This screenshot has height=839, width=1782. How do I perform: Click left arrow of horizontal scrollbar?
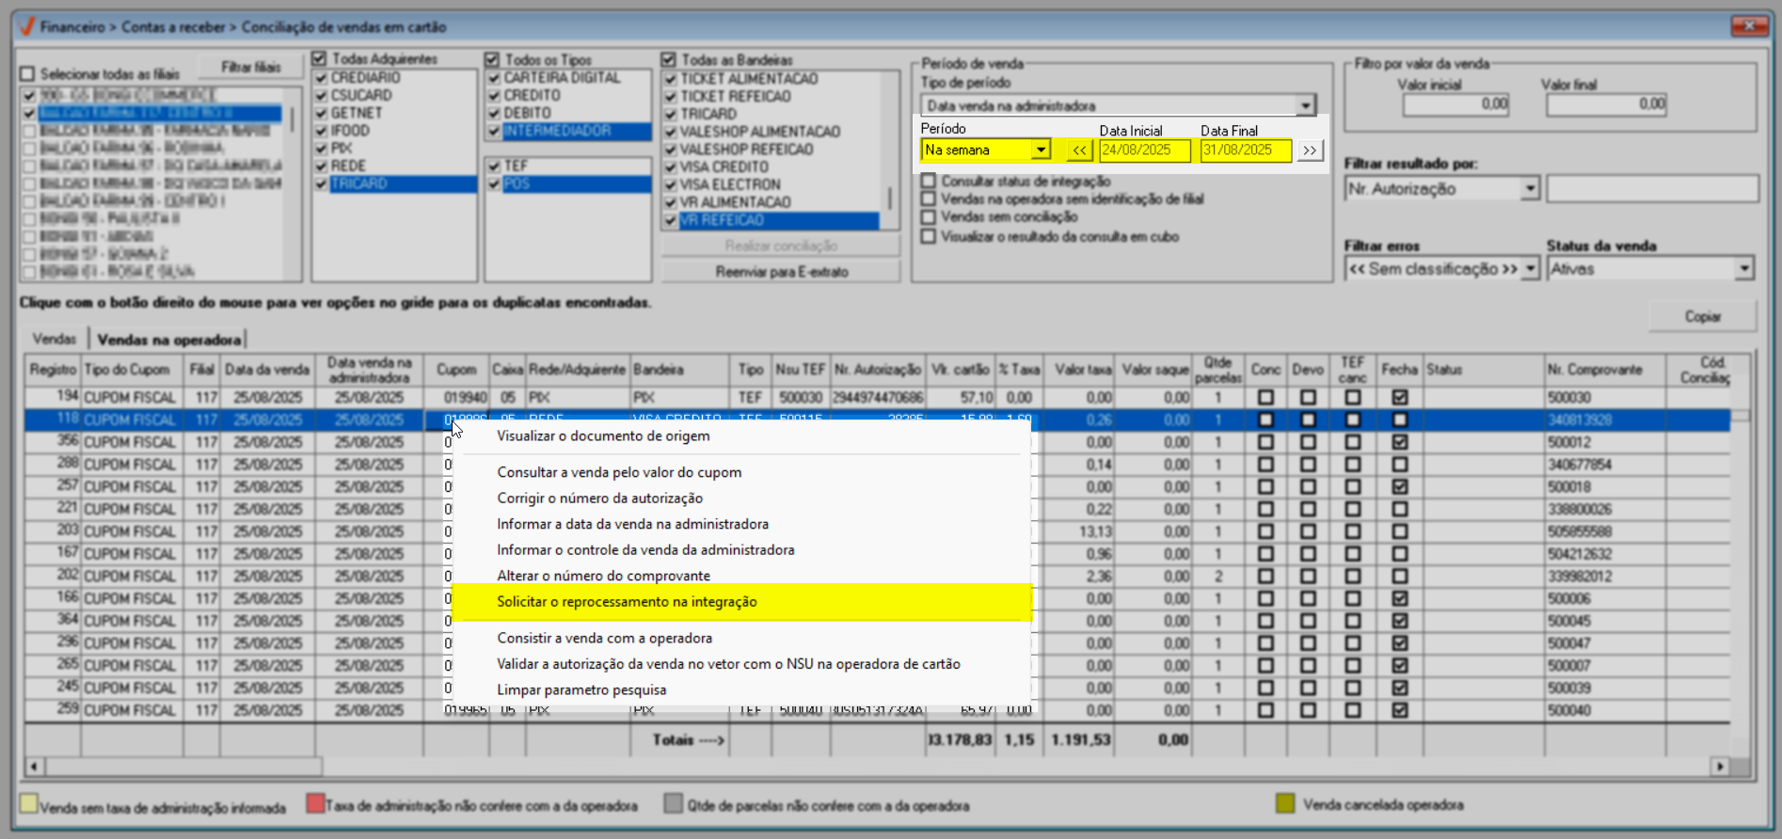(x=34, y=767)
